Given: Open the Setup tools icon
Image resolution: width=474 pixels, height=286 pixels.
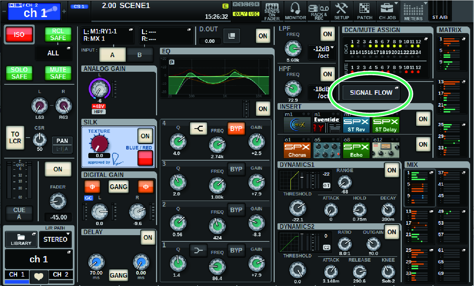Looking at the screenshot, I should click(x=342, y=10).
